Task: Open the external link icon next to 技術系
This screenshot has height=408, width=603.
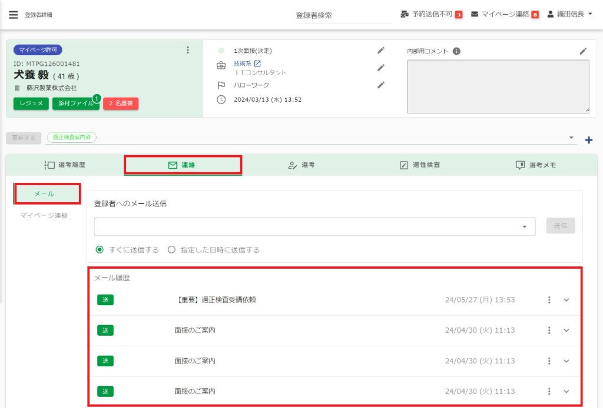Action: tap(257, 63)
